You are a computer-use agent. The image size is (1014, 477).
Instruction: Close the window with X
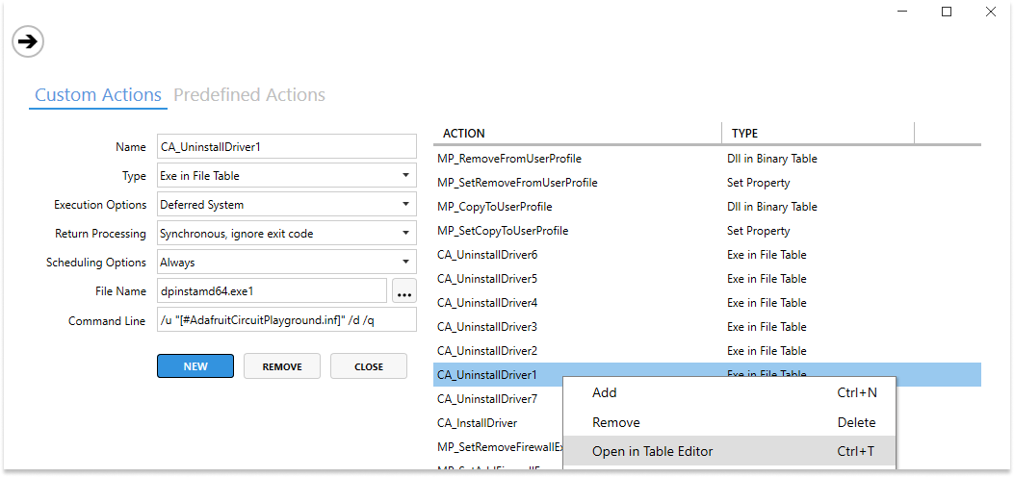990,12
